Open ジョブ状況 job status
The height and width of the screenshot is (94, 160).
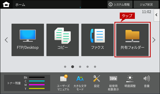[x=146, y=5]
